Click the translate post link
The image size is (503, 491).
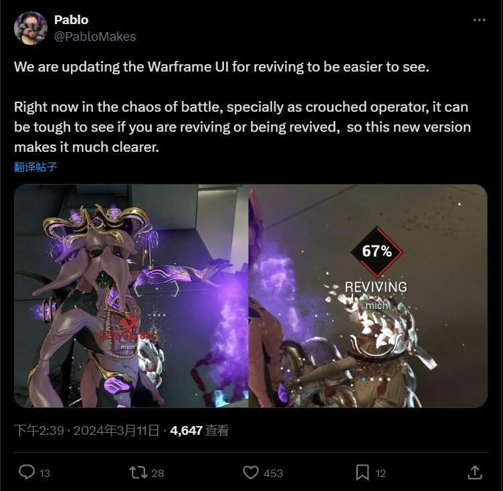tap(35, 167)
